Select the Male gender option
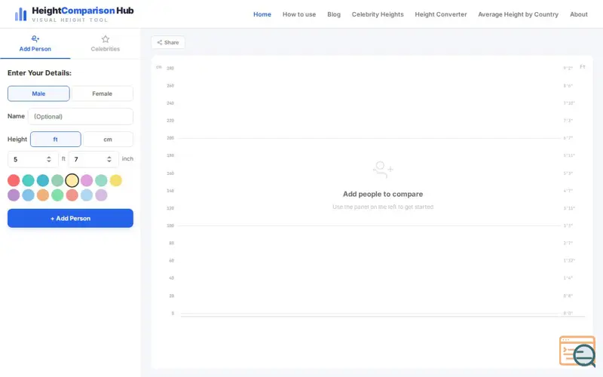Image resolution: width=603 pixels, height=377 pixels. pyautogui.click(x=38, y=93)
